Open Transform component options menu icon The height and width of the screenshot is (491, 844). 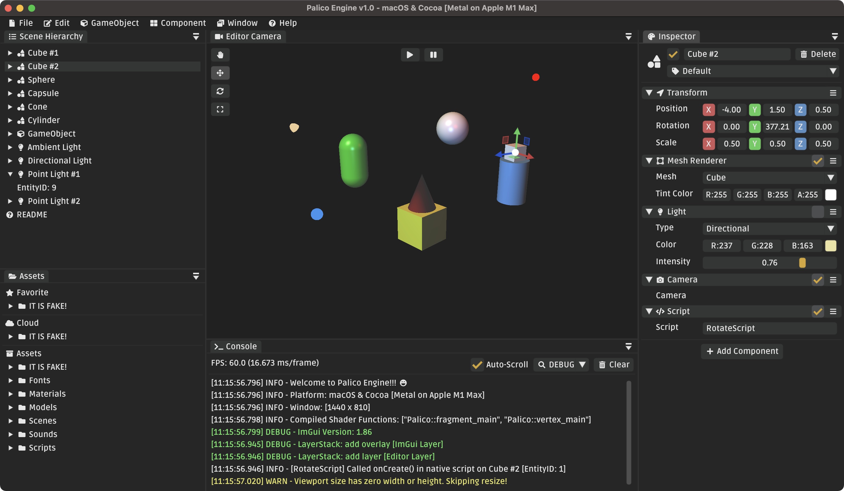pyautogui.click(x=833, y=93)
